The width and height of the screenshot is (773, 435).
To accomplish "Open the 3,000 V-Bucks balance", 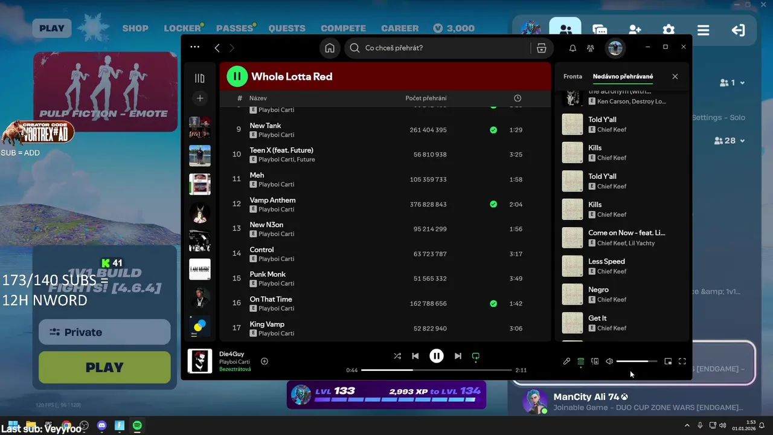I will point(454,28).
